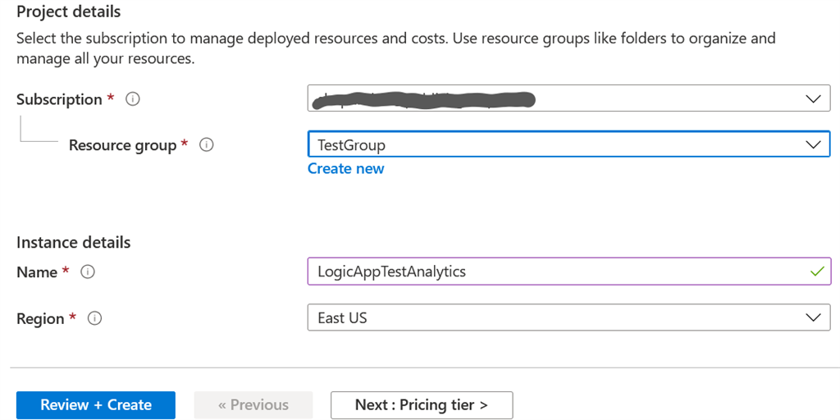Click the Instance details heading

73,242
